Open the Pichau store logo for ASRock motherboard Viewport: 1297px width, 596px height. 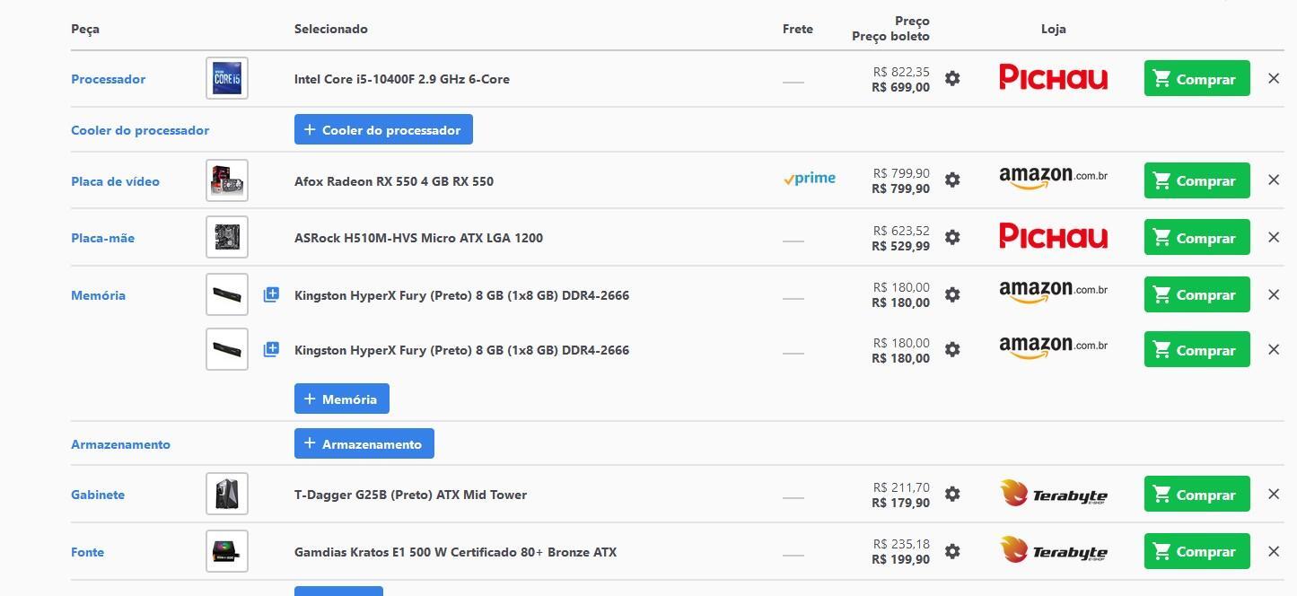[1053, 237]
